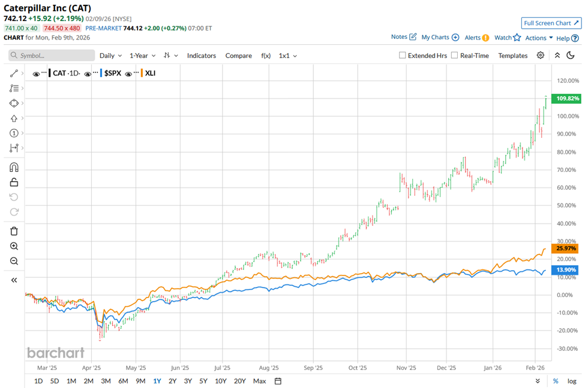The image size is (585, 388).
Task: Zoom in on the chart
Action: 14,246
